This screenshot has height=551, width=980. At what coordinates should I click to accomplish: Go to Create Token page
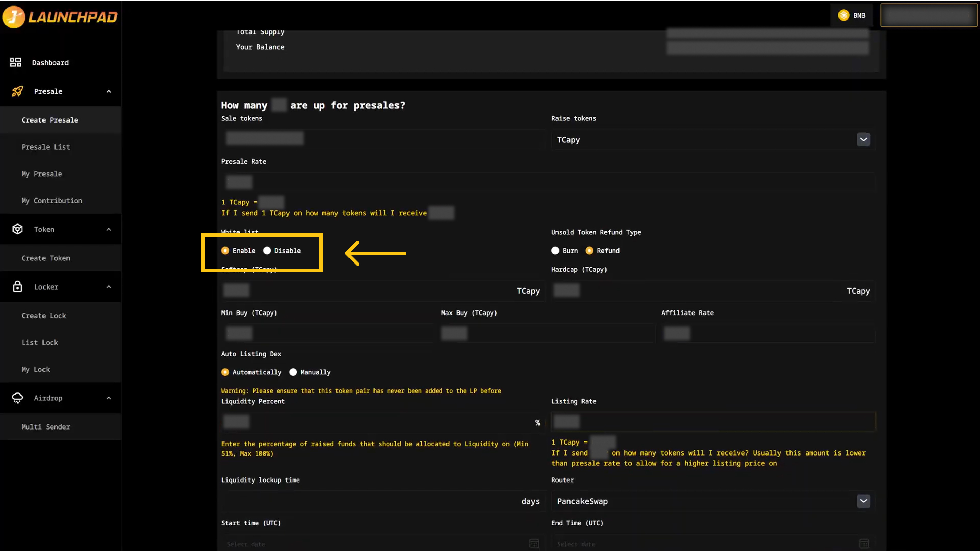point(46,258)
